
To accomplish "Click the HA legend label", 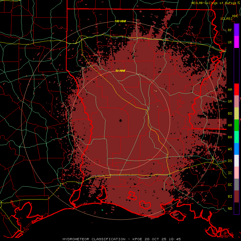I will click(x=230, y=89).
